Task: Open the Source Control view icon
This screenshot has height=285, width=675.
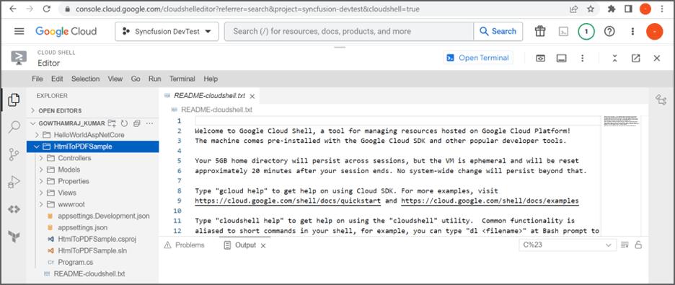Action: coord(14,154)
